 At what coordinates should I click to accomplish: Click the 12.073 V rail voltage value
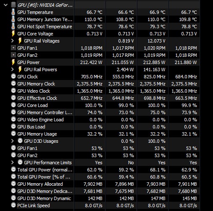pos(156,41)
